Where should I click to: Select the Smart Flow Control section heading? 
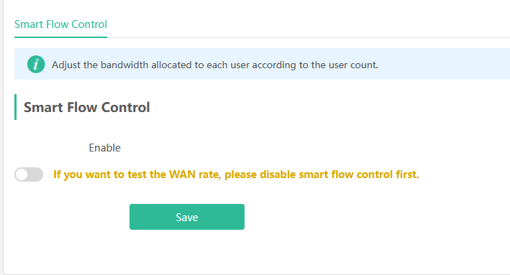[86, 107]
